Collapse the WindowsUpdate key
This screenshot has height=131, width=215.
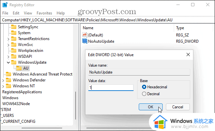[9, 63]
